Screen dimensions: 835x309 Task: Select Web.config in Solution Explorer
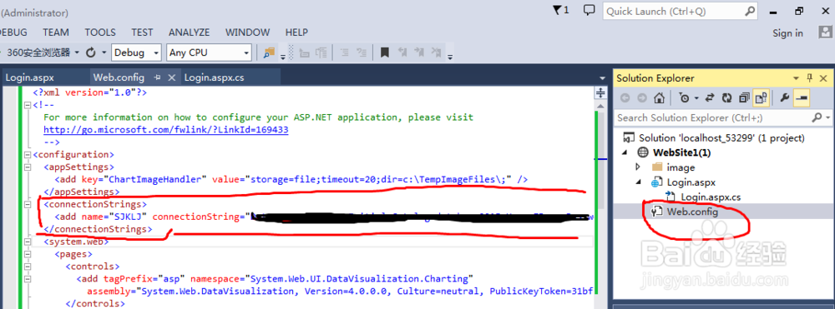click(x=692, y=212)
